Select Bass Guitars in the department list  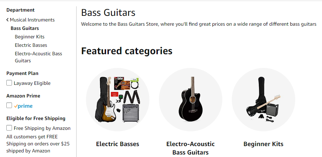[x=25, y=28]
